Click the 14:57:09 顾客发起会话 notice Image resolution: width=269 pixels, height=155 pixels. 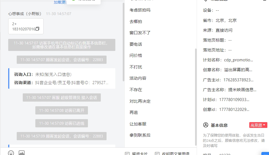coord(62,136)
